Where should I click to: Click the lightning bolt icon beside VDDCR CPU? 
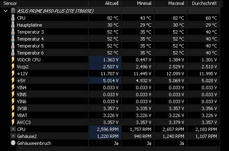13,60
